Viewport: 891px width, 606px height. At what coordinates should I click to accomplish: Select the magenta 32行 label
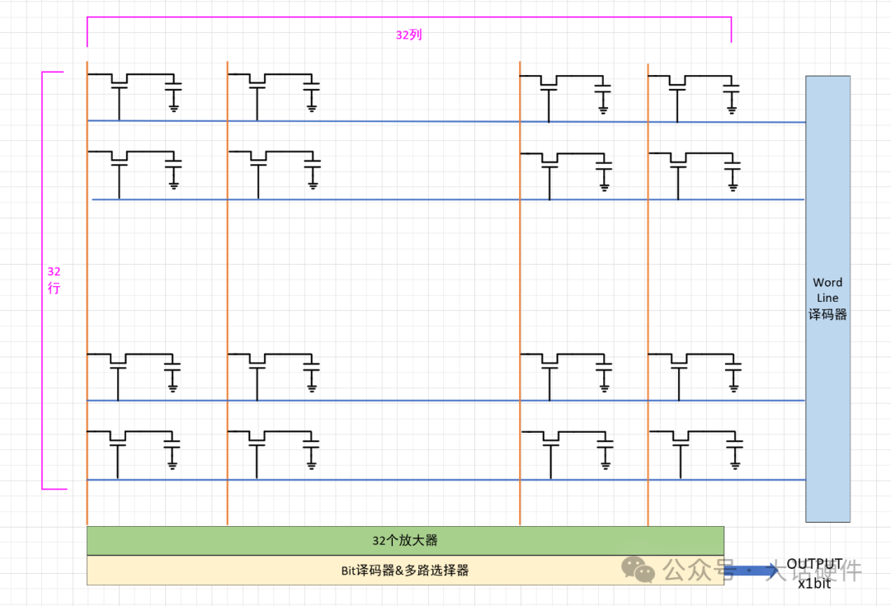54,280
